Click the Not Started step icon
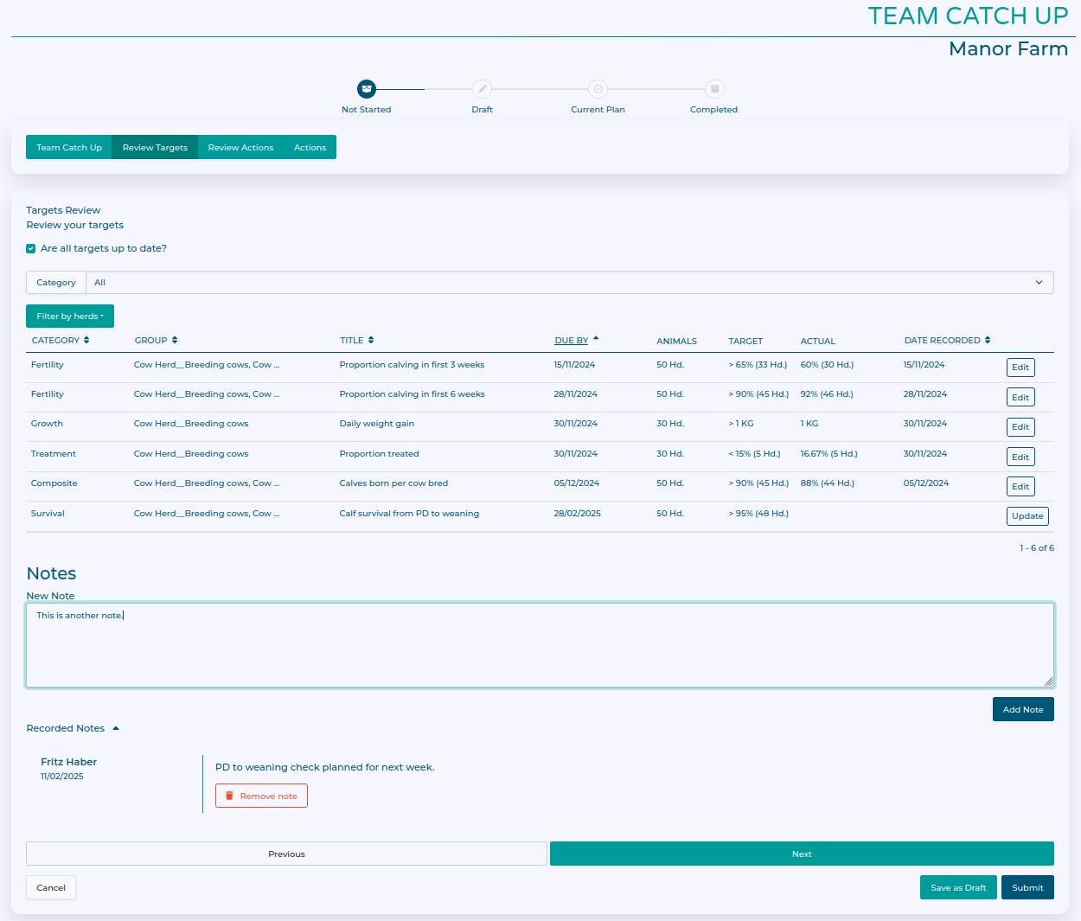Image resolution: width=1081 pixels, height=921 pixels. [x=367, y=89]
